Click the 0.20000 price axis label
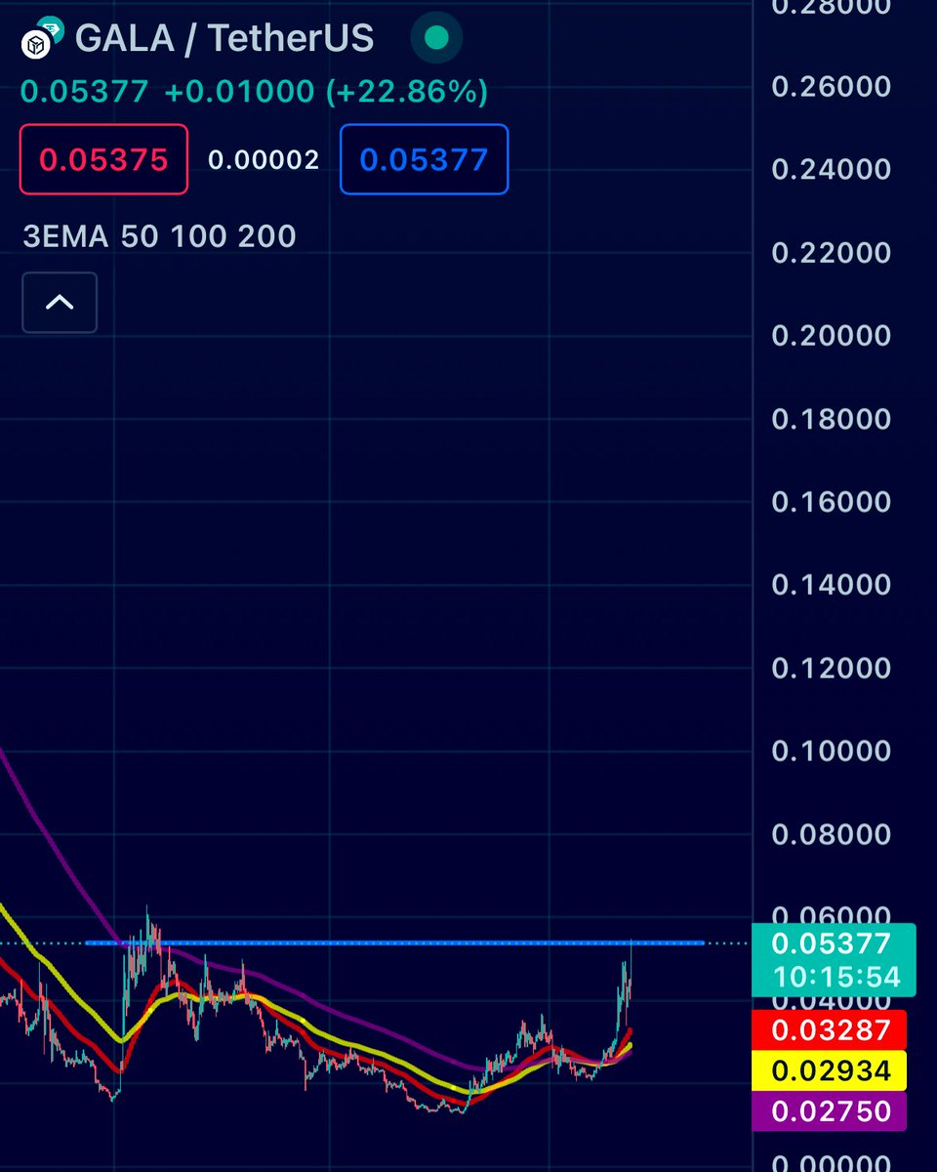Viewport: 937px width, 1172px height. click(x=831, y=336)
